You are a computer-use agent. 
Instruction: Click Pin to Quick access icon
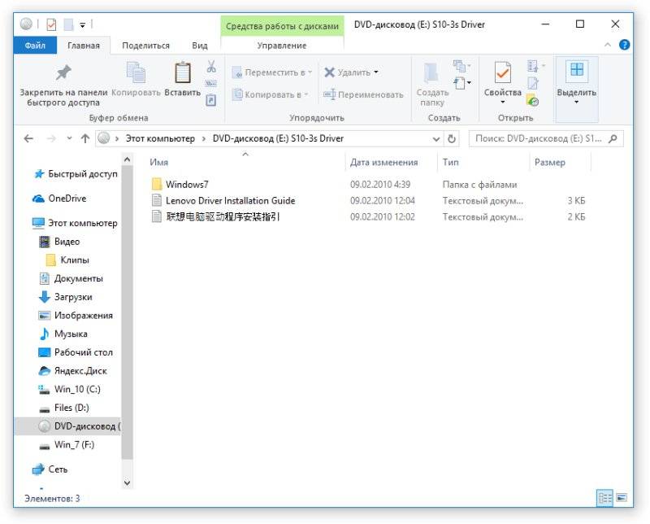click(63, 72)
